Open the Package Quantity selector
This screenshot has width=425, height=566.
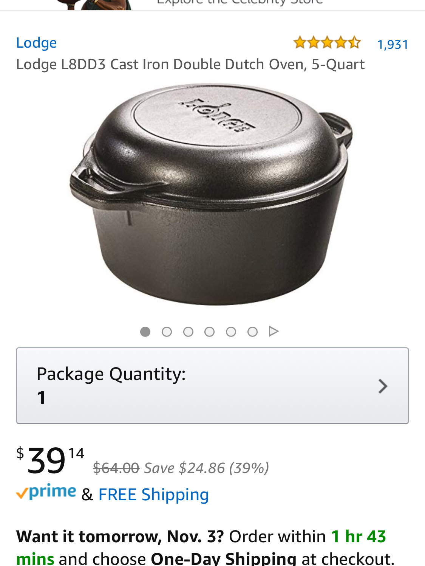point(212,386)
